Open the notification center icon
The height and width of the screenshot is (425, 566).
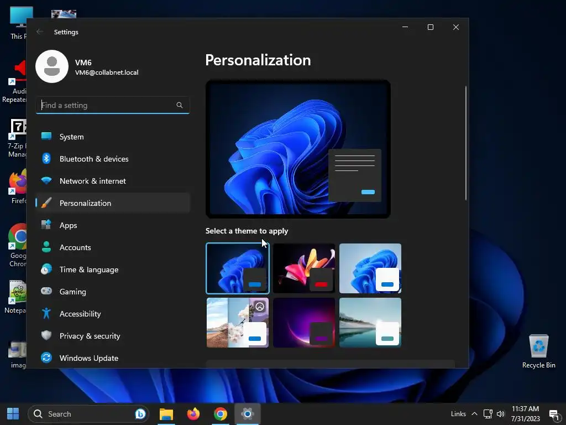pyautogui.click(x=554, y=414)
